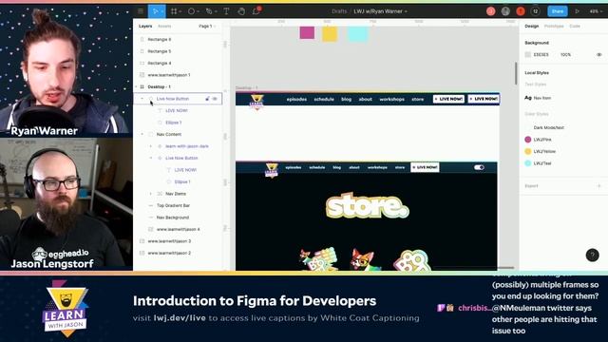
Task: Click text icon beside first LIVE NOW! layer
Action: 160,110
